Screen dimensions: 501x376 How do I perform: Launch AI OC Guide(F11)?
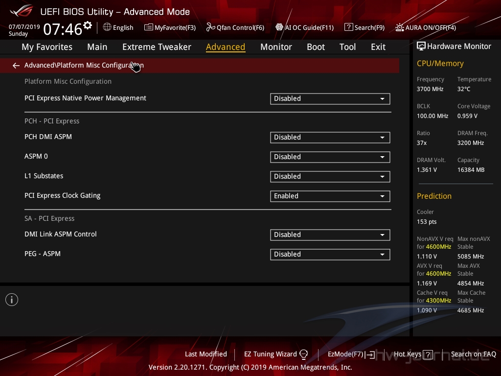tap(309, 27)
